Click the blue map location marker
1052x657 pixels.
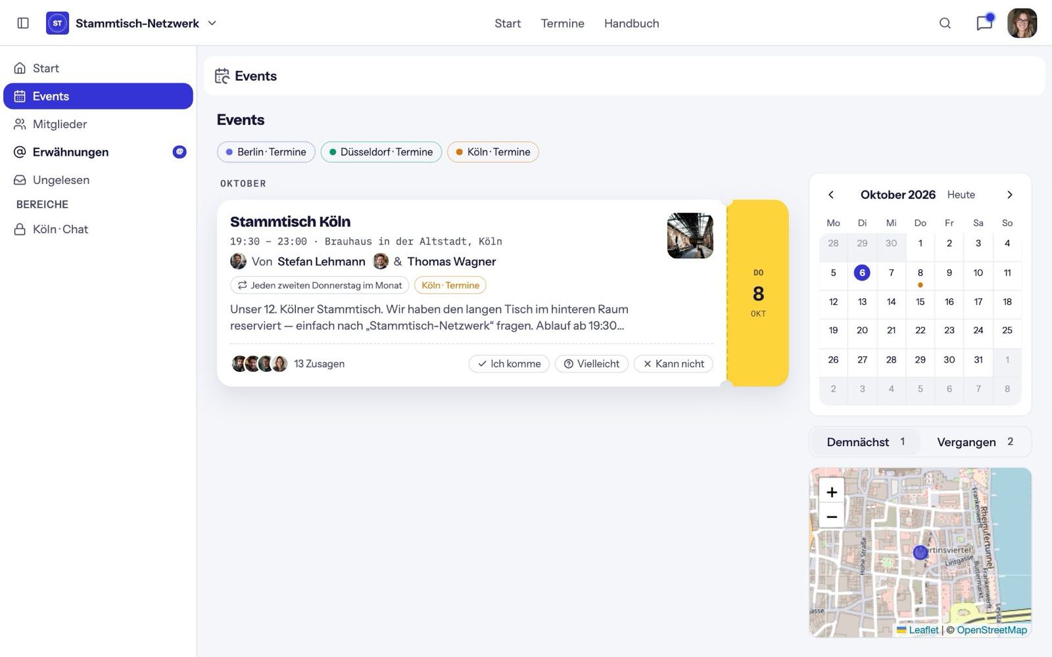click(x=920, y=553)
